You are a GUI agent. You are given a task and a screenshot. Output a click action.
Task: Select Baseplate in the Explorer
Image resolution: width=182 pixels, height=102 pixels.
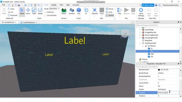[148, 41]
